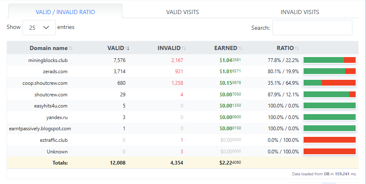This screenshot has height=184, width=366.
Task: Click the invalid count 2,167
Action: pos(177,60)
